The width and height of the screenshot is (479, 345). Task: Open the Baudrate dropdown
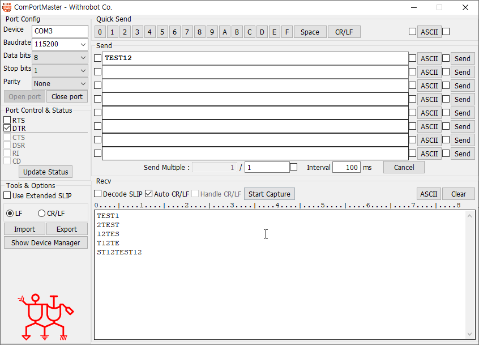pos(83,44)
